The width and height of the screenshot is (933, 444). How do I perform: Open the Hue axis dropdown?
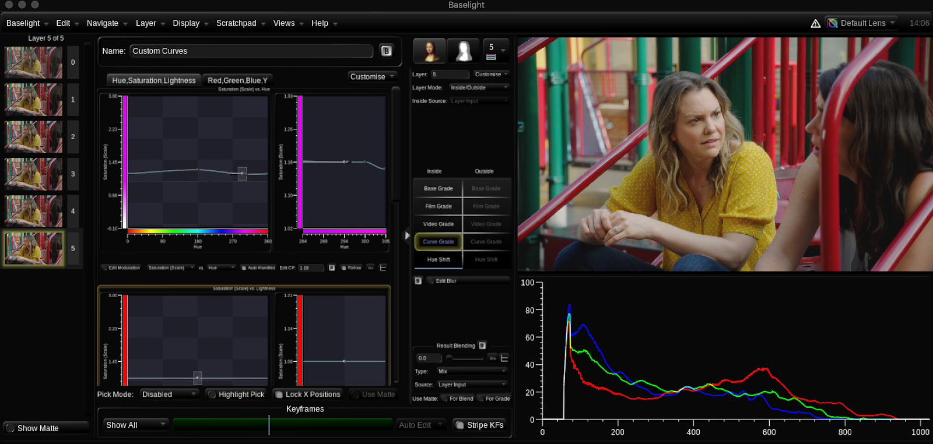(x=221, y=268)
